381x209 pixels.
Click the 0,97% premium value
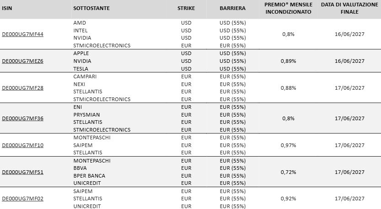click(x=289, y=145)
